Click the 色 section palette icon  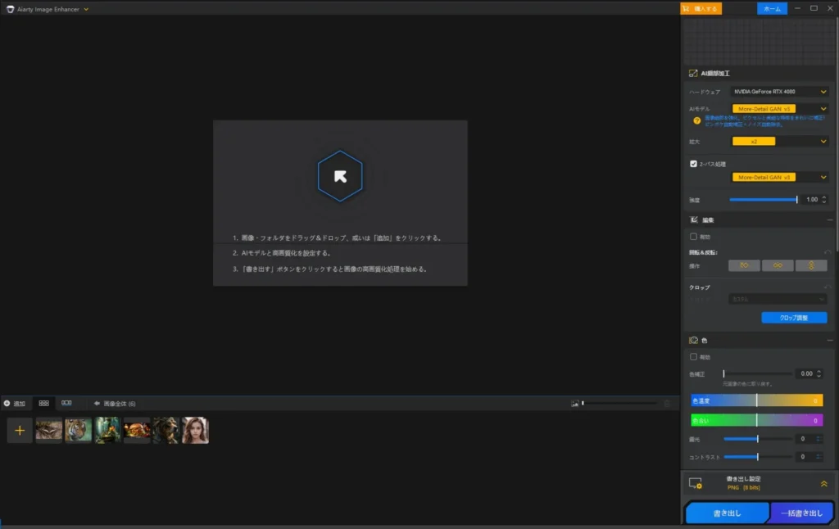point(693,340)
